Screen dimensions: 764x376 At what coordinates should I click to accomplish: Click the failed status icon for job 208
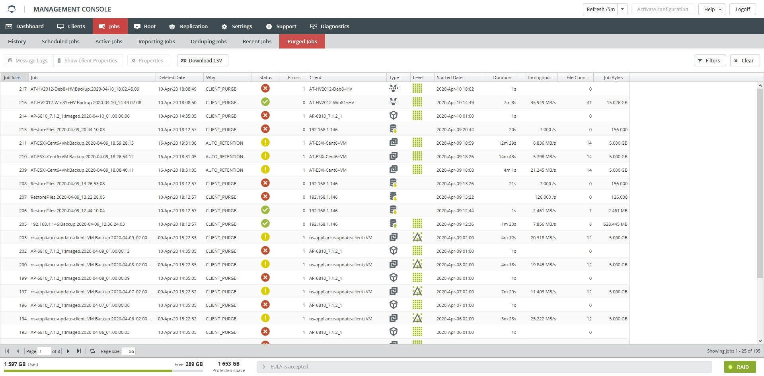point(265,183)
